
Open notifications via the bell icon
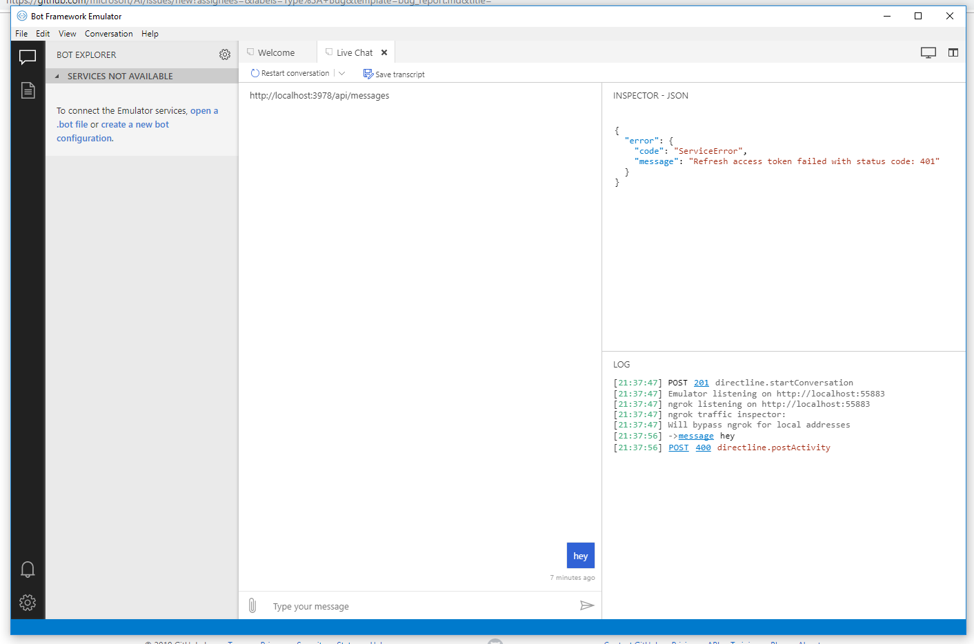[28, 569]
